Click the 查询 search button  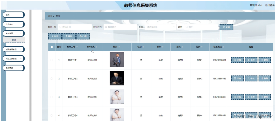(226, 27)
